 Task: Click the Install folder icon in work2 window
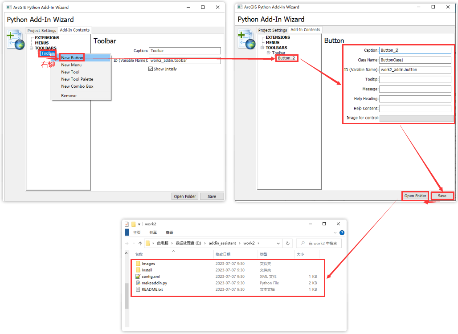coord(138,270)
